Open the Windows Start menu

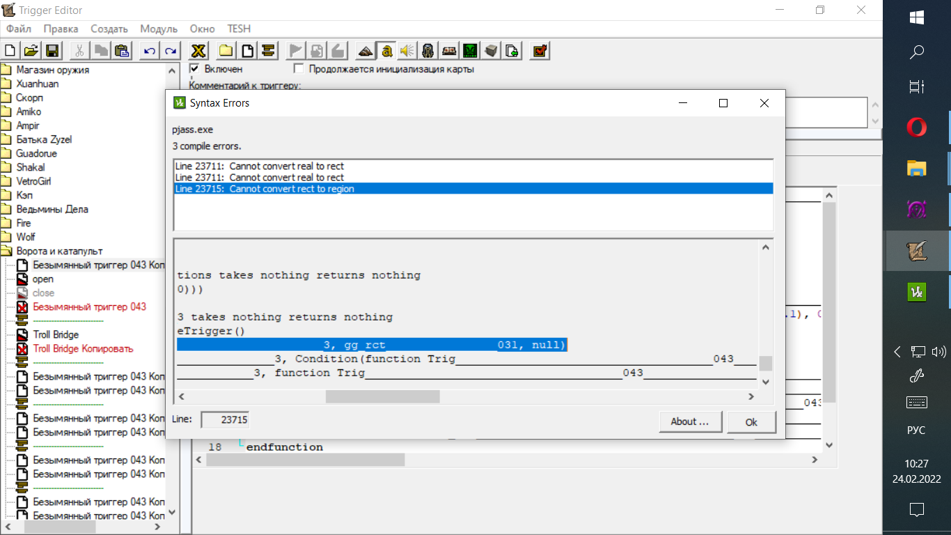pos(917,17)
